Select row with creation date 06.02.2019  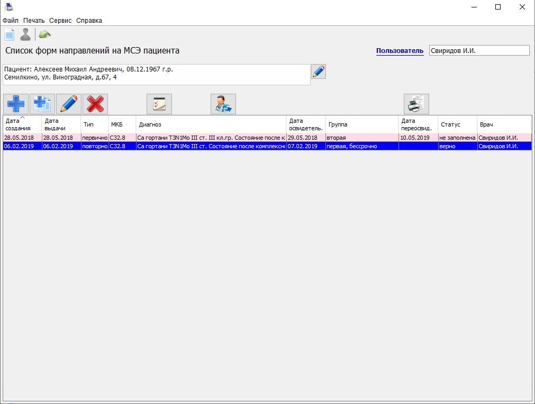[x=268, y=146]
